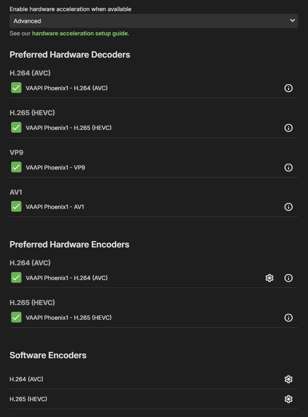The image size is (308, 417).
Task: Open settings gear for software H.265 encoder
Action: [x=288, y=399]
